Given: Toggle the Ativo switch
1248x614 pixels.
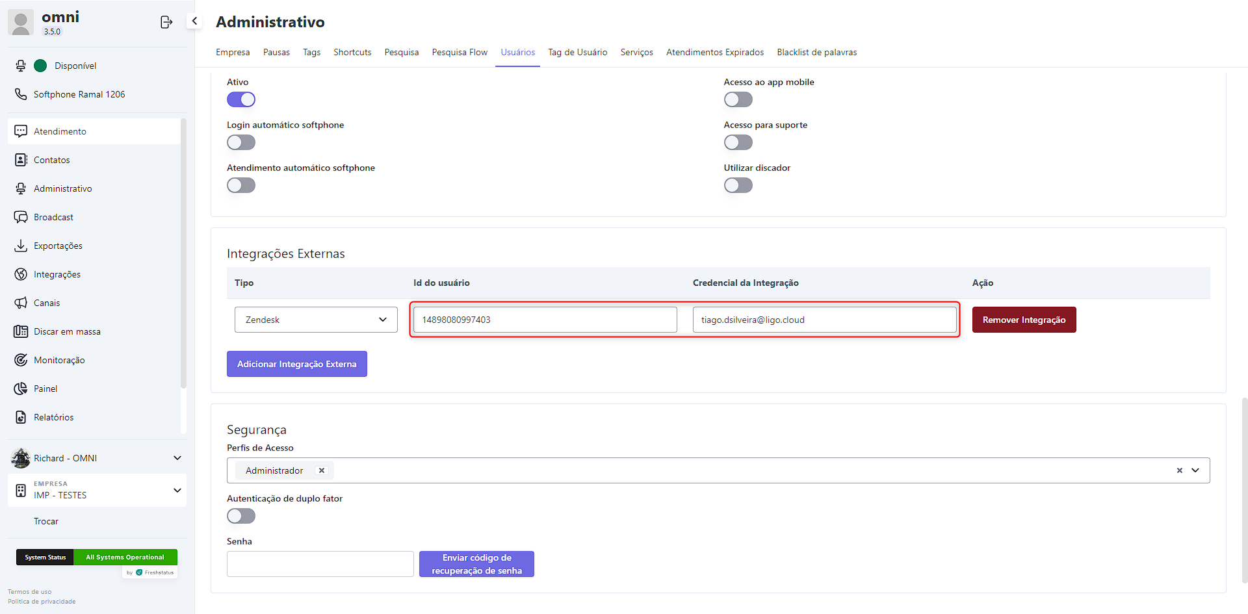Looking at the screenshot, I should pyautogui.click(x=241, y=99).
